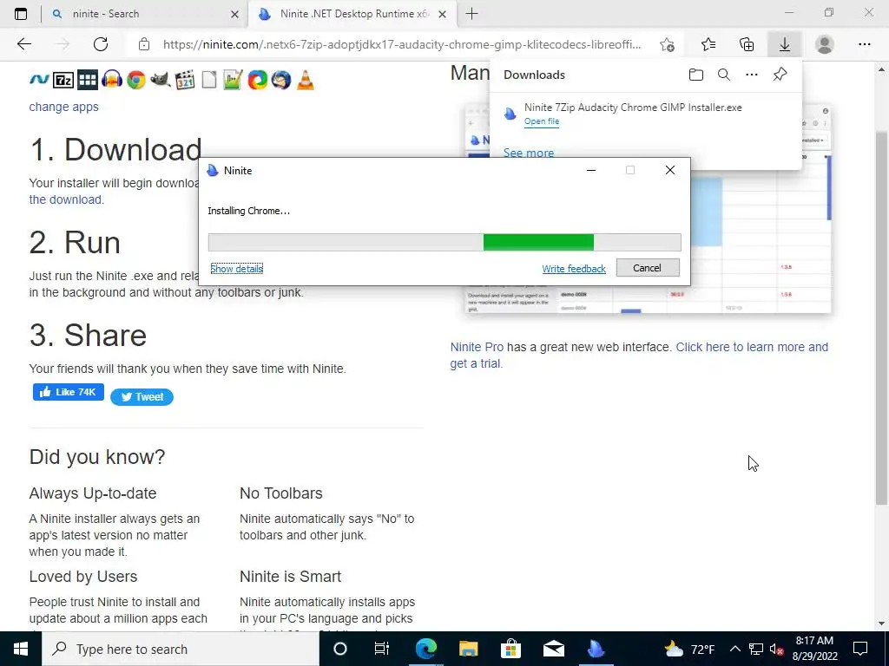
Task: Click the Notepad++ app icon
Action: [233, 80]
